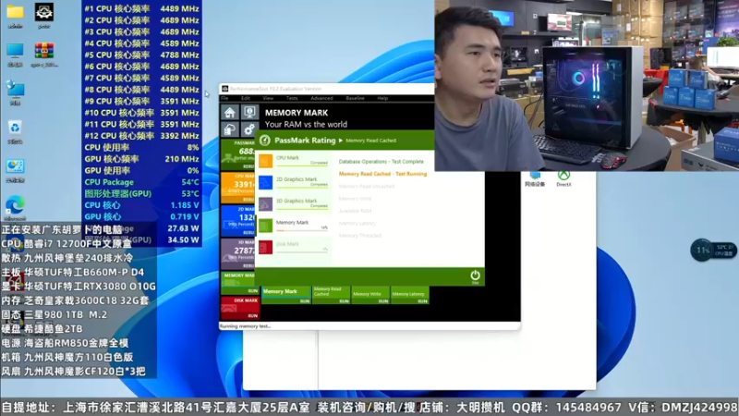Click the 'MEMORY MARK' heading text
Viewport: 739px width, 416px height.
[297, 113]
